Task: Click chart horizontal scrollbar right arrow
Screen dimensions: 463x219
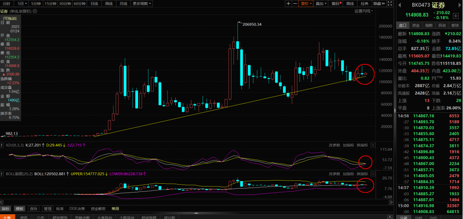Action: pos(391,202)
